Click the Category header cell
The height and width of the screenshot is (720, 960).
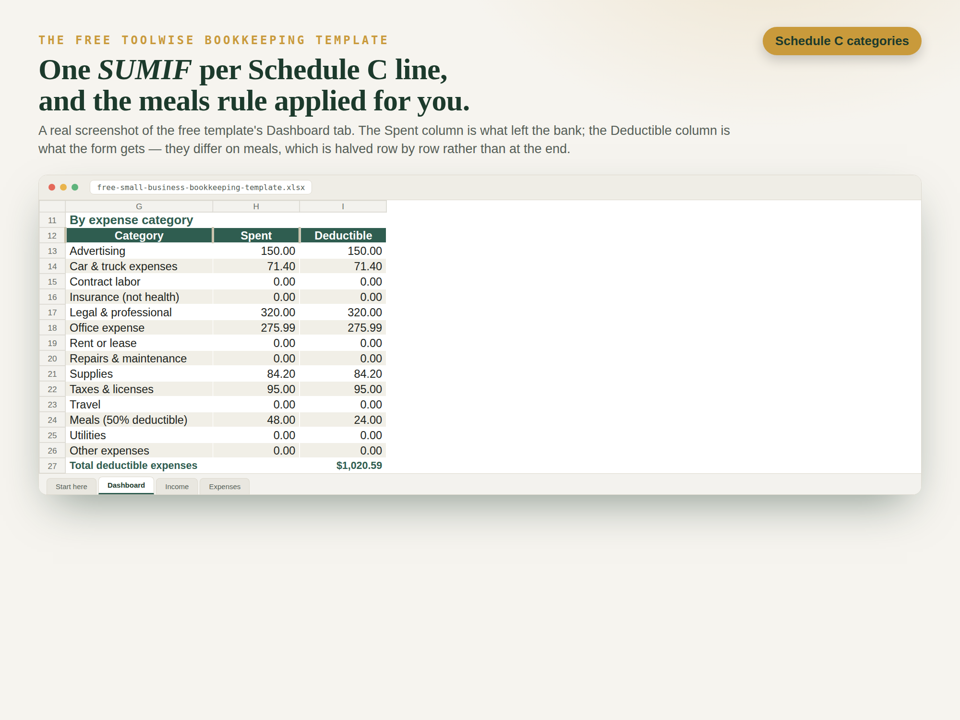[x=139, y=236]
